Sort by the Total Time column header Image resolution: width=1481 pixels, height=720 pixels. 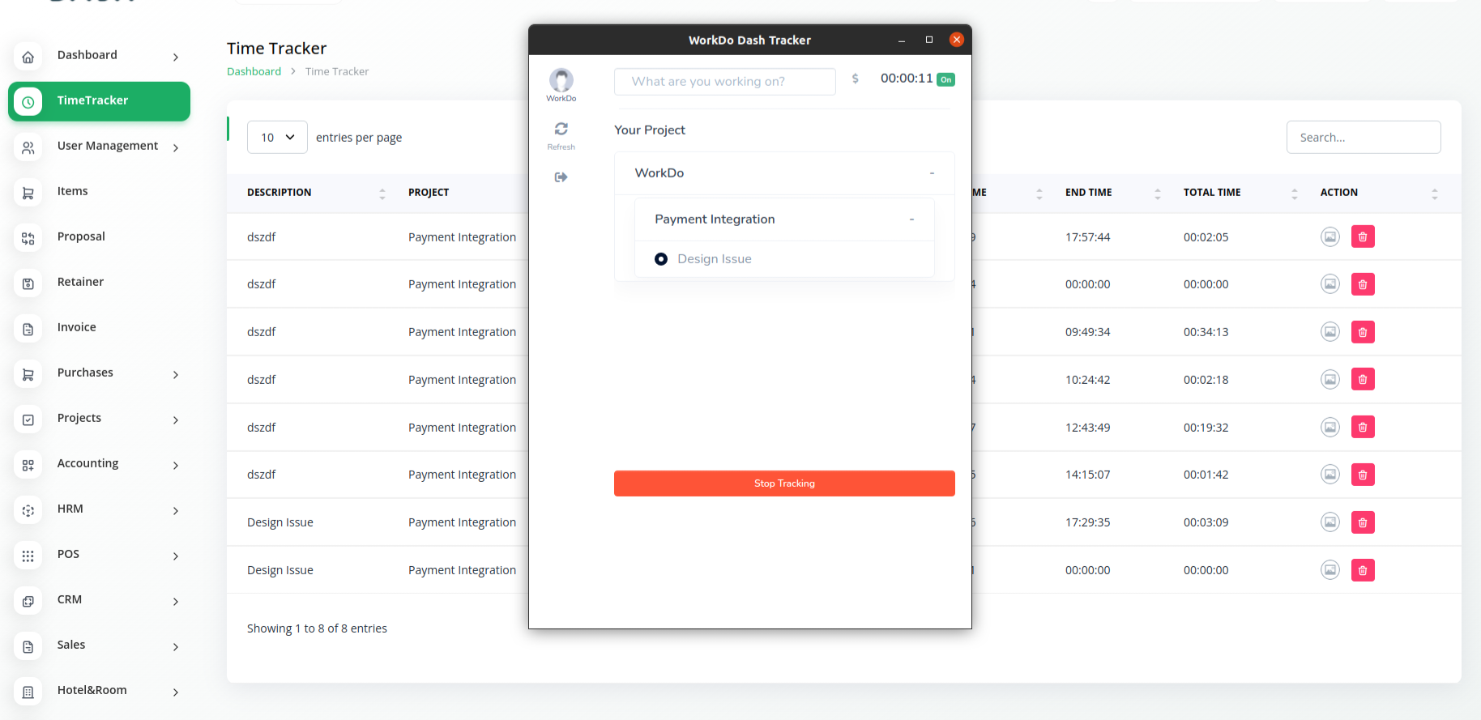click(x=1211, y=193)
